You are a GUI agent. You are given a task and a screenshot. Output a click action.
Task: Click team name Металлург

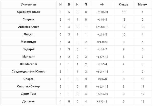(x=29, y=42)
